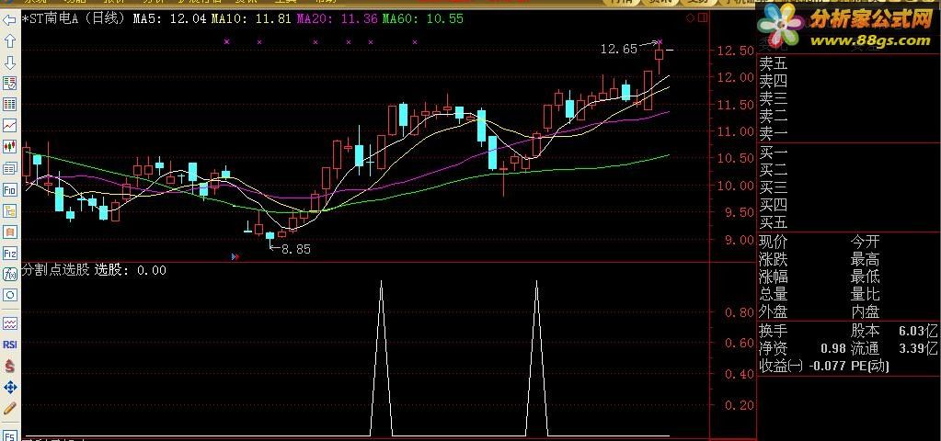
Task: Click the 外盘 label in the quote panel
Action: click(774, 311)
